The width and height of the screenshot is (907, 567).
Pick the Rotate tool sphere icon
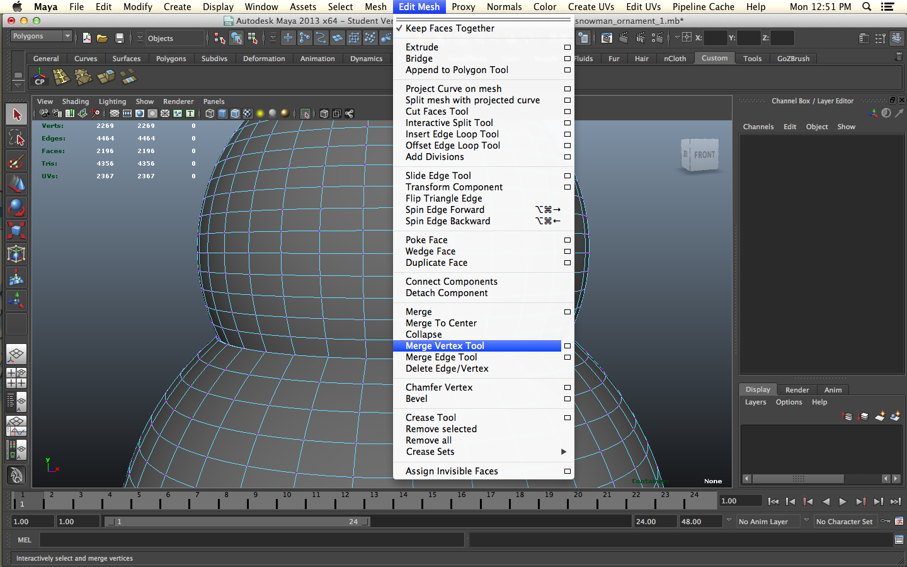point(16,207)
